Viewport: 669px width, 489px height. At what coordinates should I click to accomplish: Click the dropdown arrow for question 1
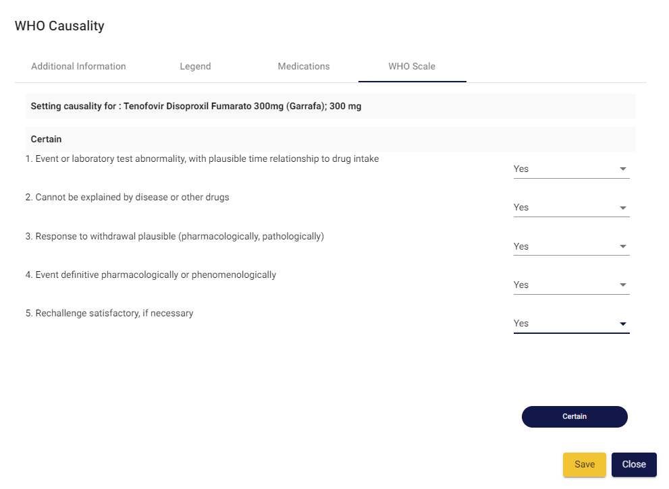(622, 169)
